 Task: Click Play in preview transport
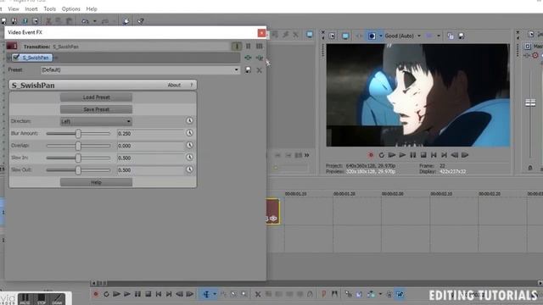coord(402,155)
